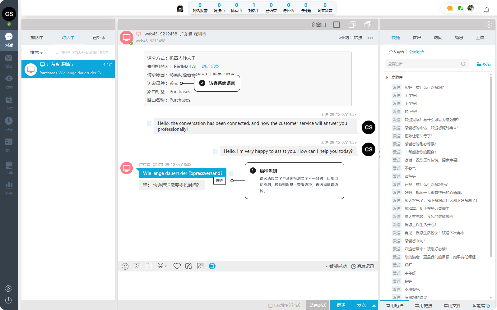Enable the 自动切换对话 checkbox
Viewport: 497px width, 310px height.
270,306
